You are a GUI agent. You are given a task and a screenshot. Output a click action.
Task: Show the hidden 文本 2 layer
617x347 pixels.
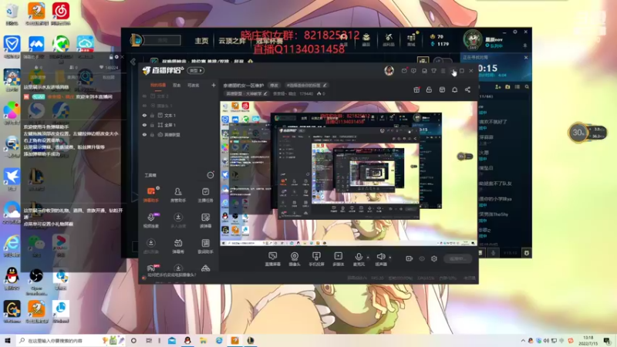click(144, 96)
